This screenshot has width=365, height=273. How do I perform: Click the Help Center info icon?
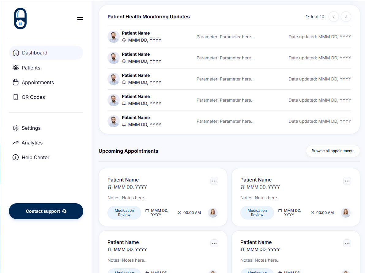pyautogui.click(x=16, y=157)
